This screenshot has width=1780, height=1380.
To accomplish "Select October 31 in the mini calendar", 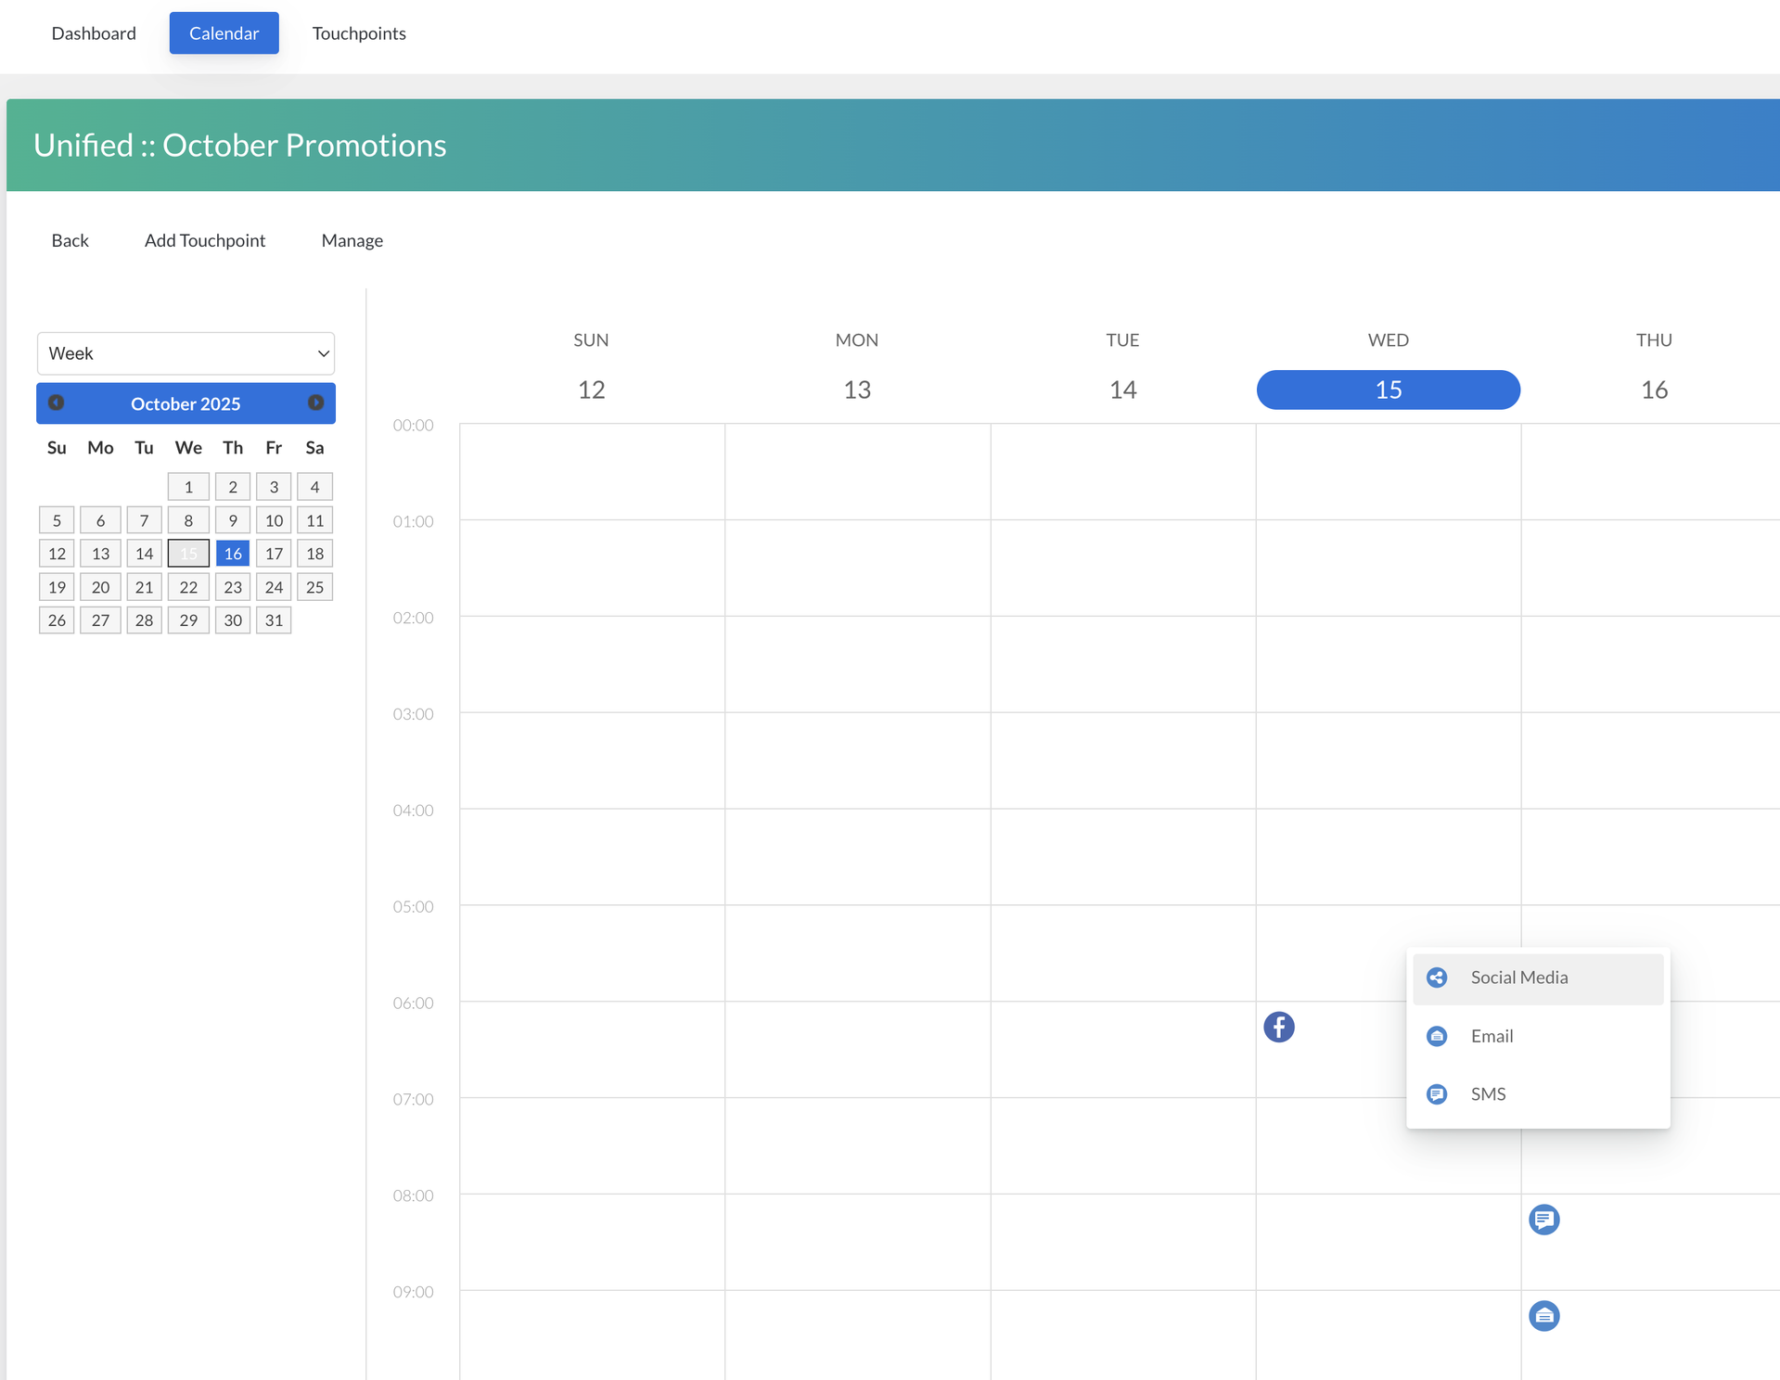I will point(273,620).
